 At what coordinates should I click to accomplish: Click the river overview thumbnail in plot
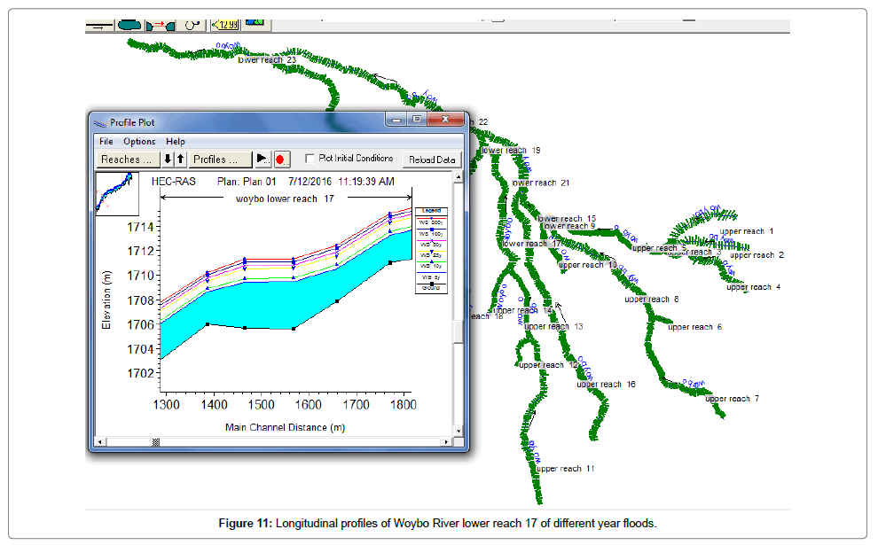117,193
